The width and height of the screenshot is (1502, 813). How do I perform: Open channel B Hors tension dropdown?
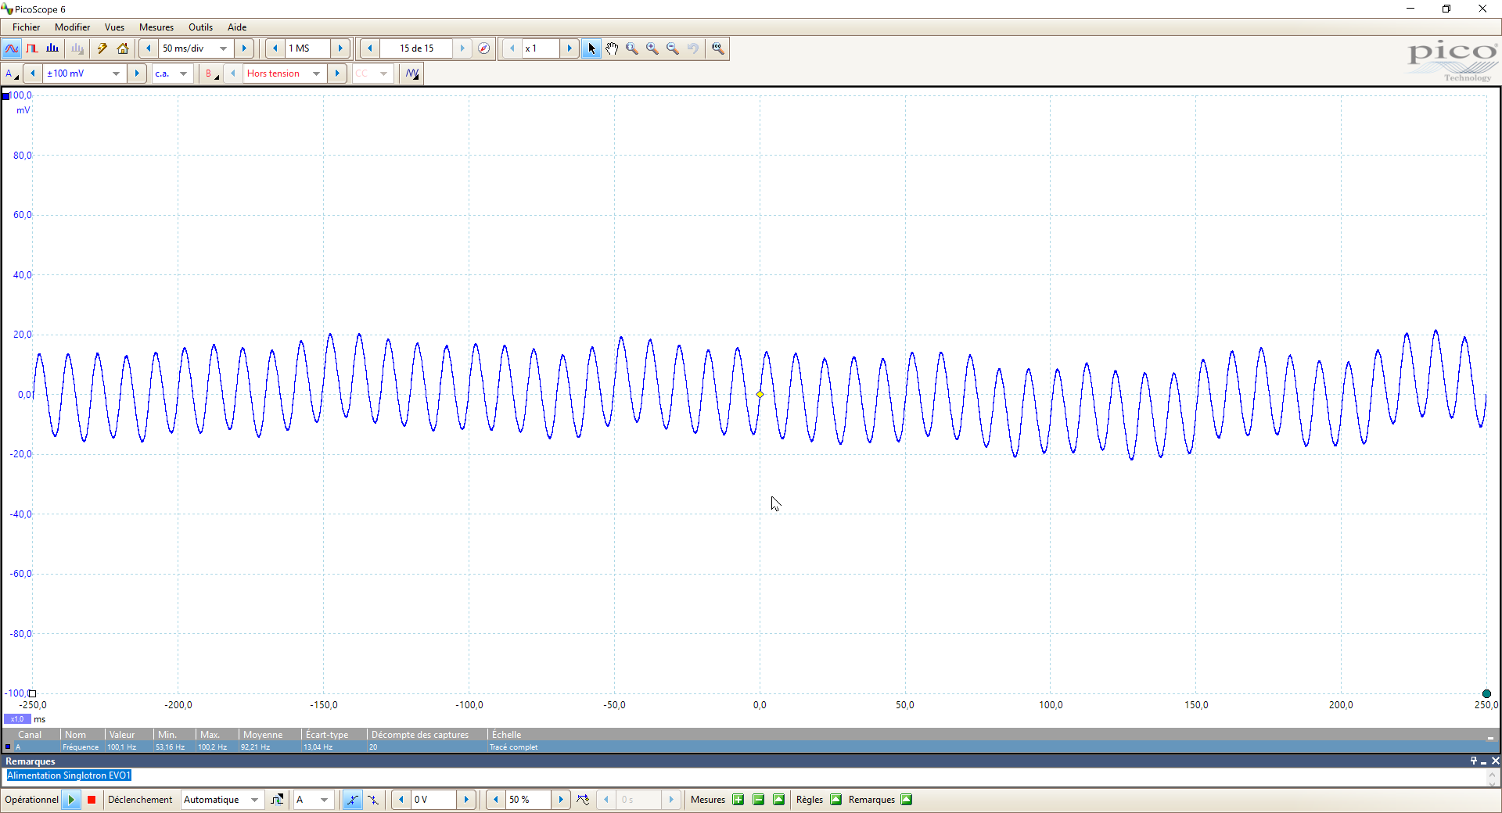click(x=316, y=73)
